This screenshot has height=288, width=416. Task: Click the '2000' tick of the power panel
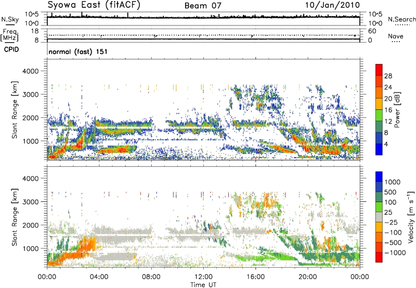(30, 117)
